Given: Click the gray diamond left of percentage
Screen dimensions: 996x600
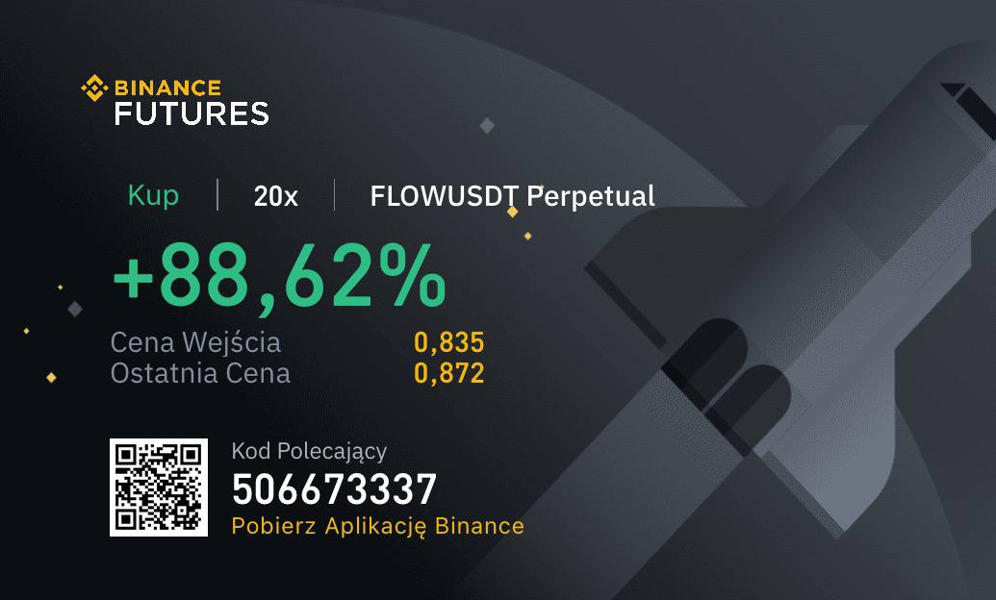Looking at the screenshot, I should click(x=75, y=309).
